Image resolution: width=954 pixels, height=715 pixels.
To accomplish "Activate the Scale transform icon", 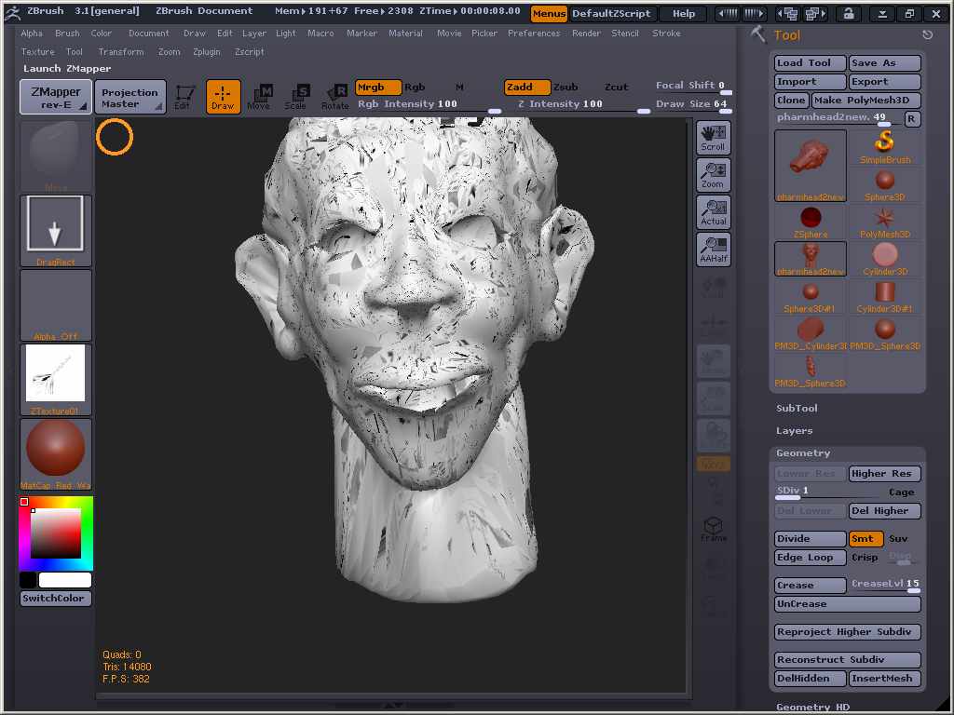I will point(297,95).
